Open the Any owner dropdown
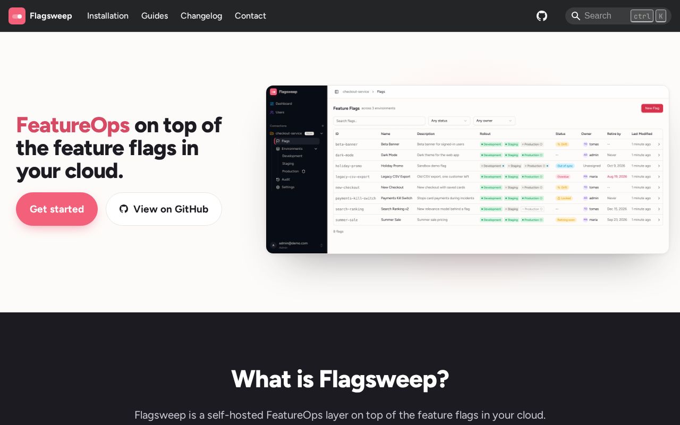Viewport: 680px width, 425px height. pyautogui.click(x=494, y=121)
